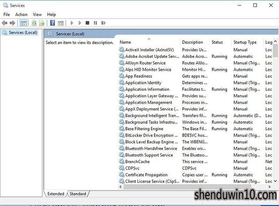
Task: Switch to the Standard tab
Action: (x=78, y=194)
